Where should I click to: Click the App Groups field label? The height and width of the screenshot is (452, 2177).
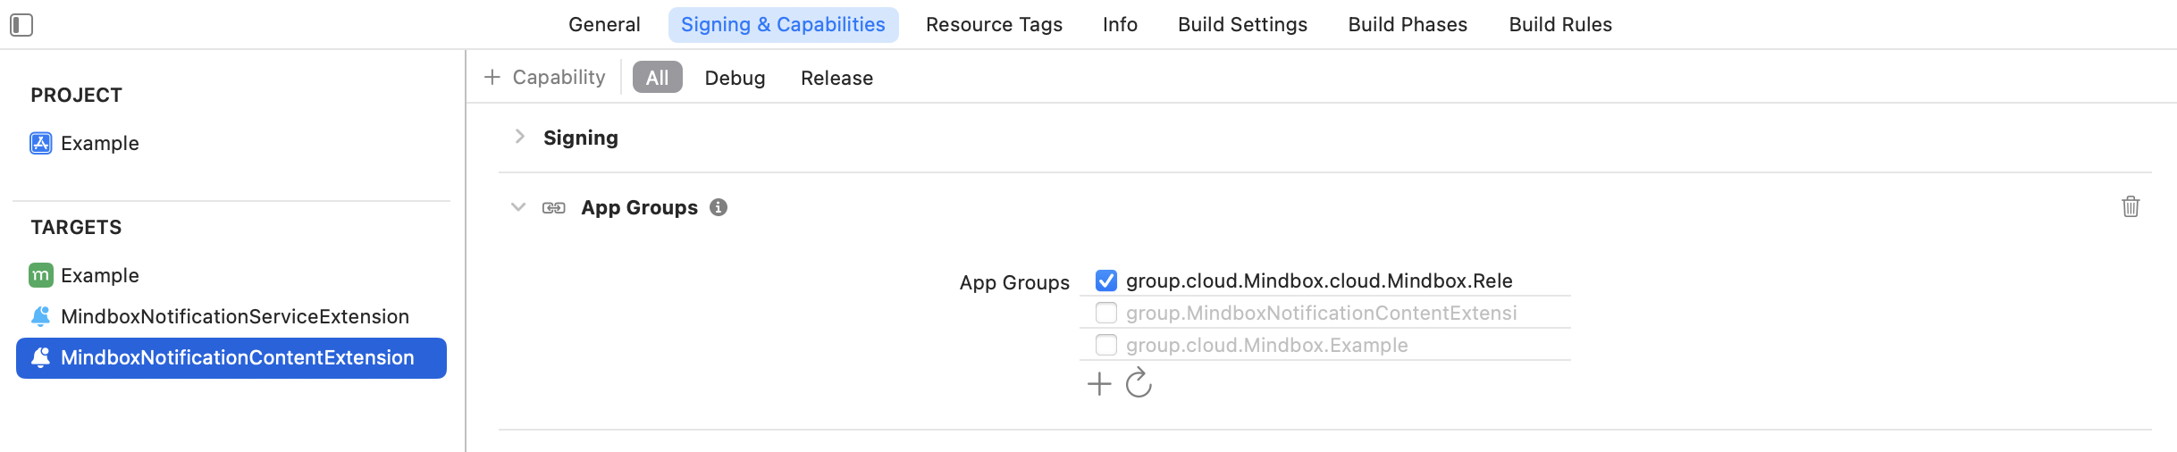pos(1014,282)
